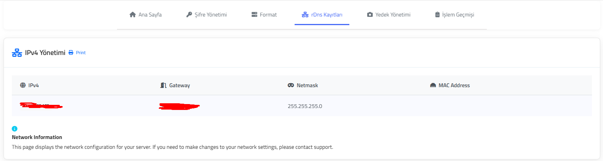
Task: Open the Format tab
Action: pyautogui.click(x=264, y=15)
